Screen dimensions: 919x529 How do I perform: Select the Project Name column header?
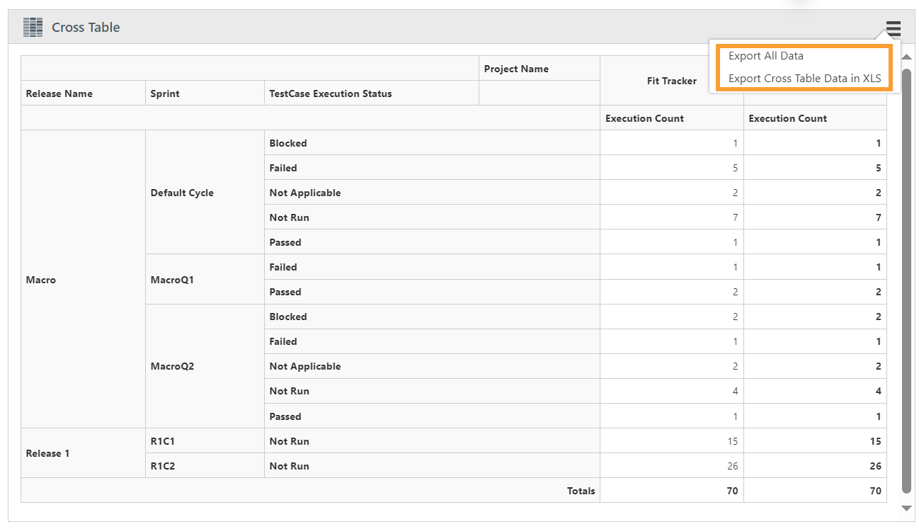[515, 68]
